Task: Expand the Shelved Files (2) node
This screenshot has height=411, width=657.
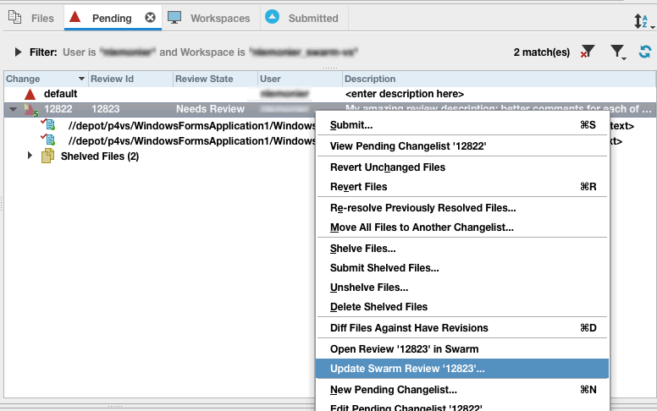Action: (x=30, y=156)
